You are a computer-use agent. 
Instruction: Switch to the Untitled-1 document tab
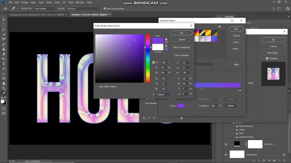(89, 14)
